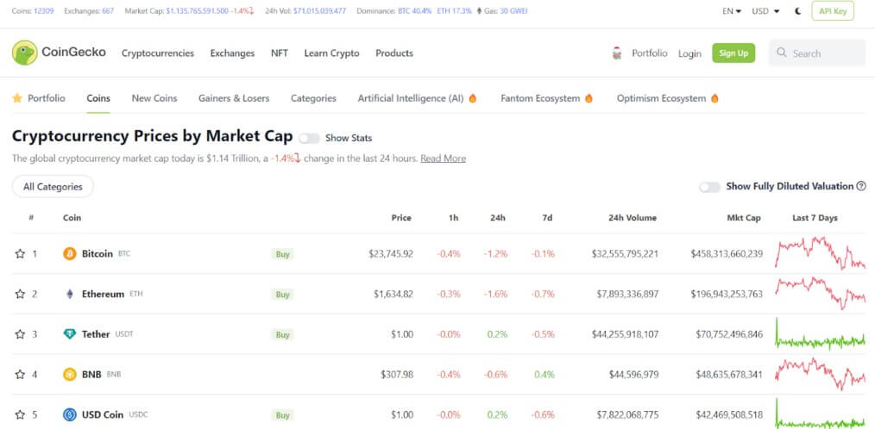Sort table by Price column
This screenshot has width=875, height=429.
401,218
